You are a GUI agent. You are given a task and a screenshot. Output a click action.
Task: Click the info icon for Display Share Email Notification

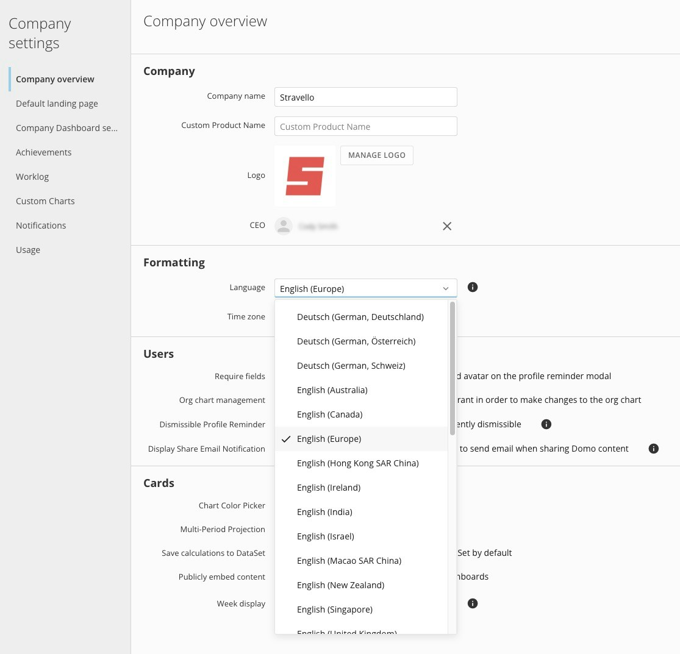[653, 449]
